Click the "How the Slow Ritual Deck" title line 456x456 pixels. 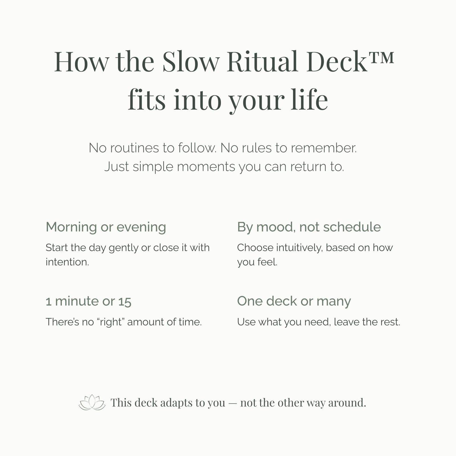coord(210,62)
